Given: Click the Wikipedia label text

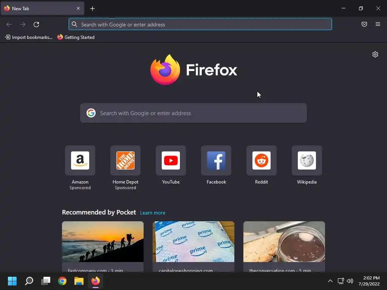Looking at the screenshot, I should point(307,182).
